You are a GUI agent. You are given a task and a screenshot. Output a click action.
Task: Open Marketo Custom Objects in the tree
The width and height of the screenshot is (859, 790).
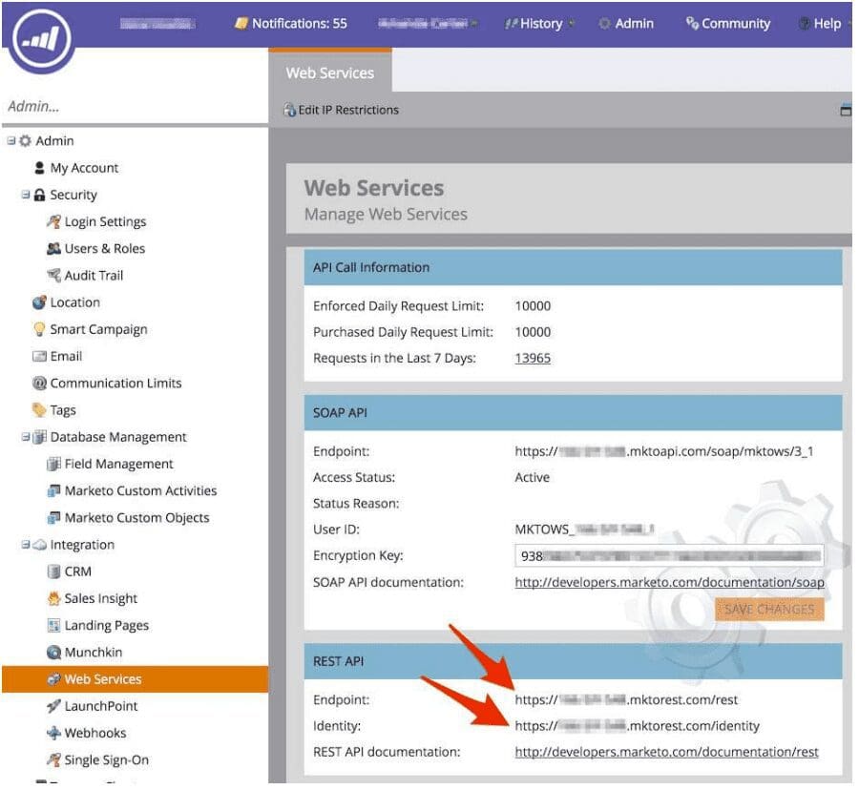pos(136,518)
